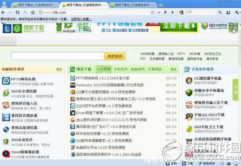
Task: Select the 今日更新 tab
Action: 104,69
